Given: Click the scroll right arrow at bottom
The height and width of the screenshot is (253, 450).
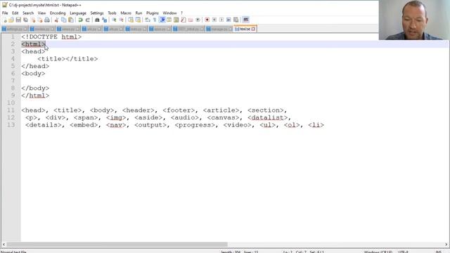Looking at the screenshot, I should tap(446, 245).
